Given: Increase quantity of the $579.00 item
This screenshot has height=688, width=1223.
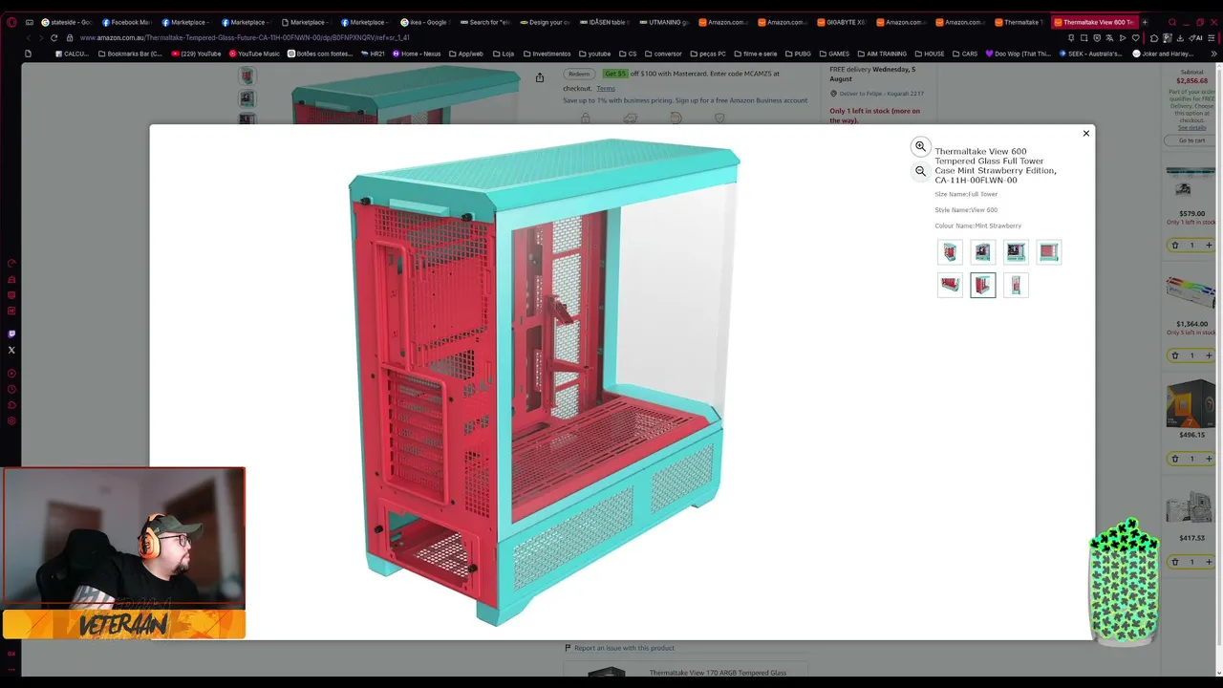Looking at the screenshot, I should coord(1209,245).
